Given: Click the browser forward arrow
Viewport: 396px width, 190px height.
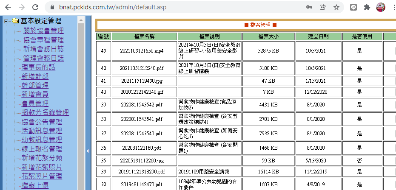Looking at the screenshot, I should pos(22,7).
